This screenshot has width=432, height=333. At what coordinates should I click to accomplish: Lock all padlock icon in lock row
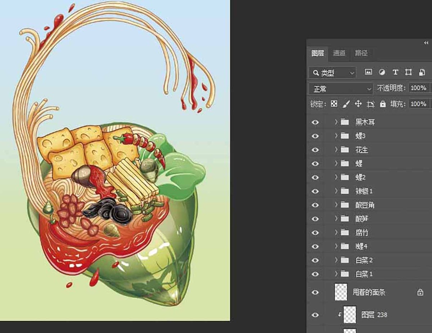click(x=383, y=104)
